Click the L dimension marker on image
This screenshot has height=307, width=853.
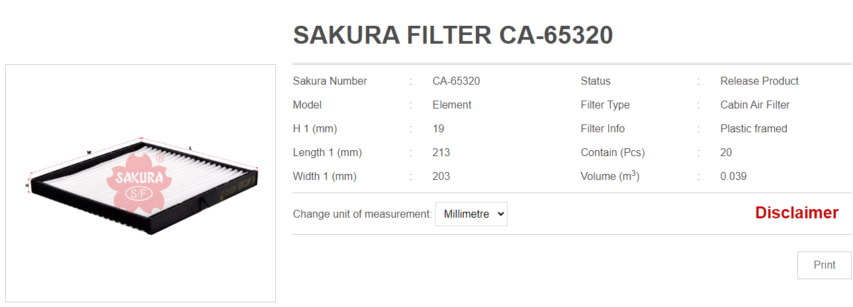point(191,147)
